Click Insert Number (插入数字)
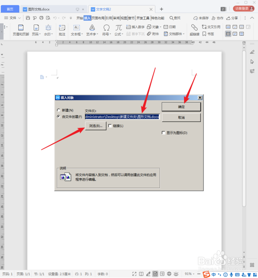This screenshot has width=258, height=278. [135, 27]
